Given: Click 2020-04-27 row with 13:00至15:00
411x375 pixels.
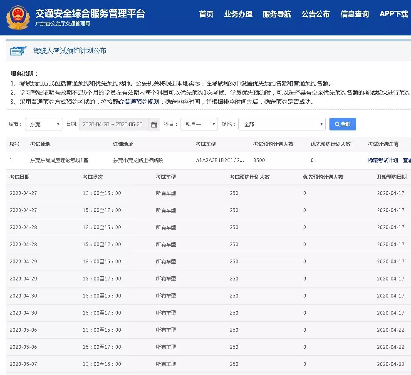Looking at the screenshot, I should pos(209,193).
